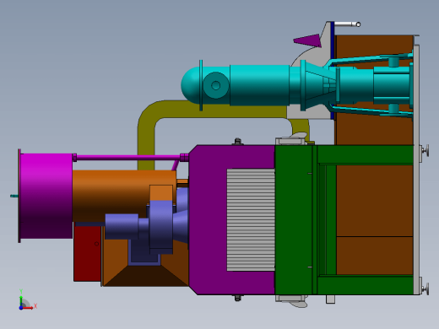Select the gray wing latch below green frame
The image size is (439, 329).
point(291,301)
